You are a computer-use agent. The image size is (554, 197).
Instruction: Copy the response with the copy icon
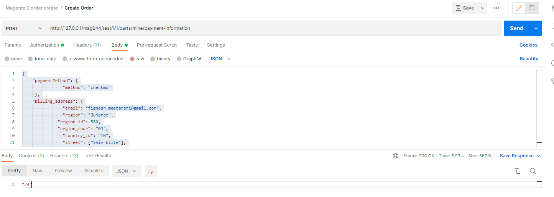(517, 171)
